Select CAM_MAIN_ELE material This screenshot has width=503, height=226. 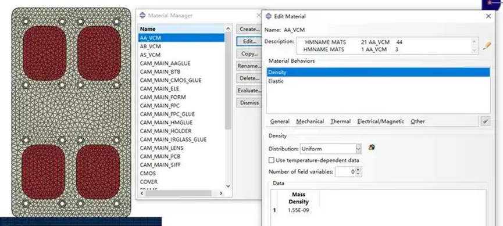[181, 88]
